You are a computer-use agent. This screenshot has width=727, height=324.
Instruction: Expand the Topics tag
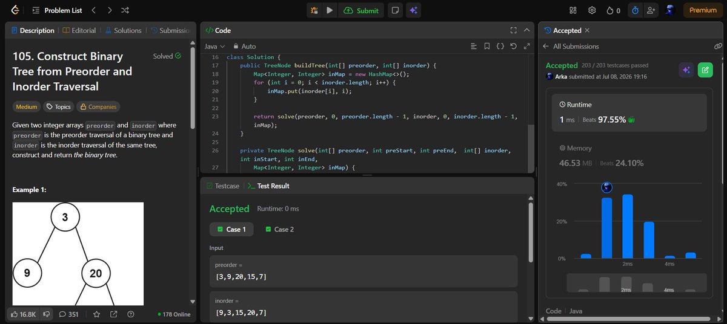[58, 107]
